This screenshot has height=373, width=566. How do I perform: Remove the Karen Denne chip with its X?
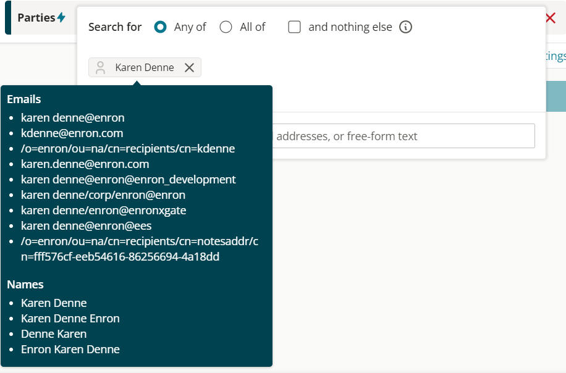pyautogui.click(x=189, y=68)
